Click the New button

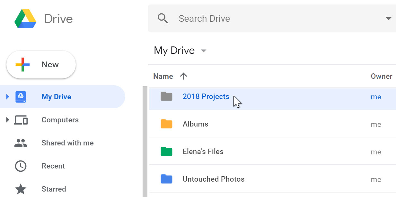(x=41, y=64)
